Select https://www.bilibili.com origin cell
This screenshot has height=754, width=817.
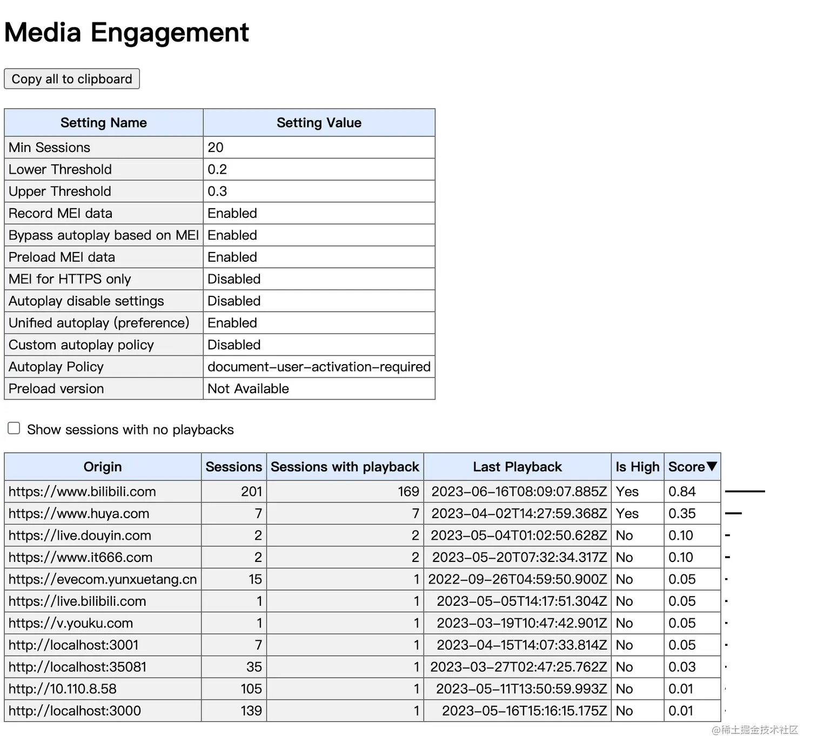click(x=103, y=492)
